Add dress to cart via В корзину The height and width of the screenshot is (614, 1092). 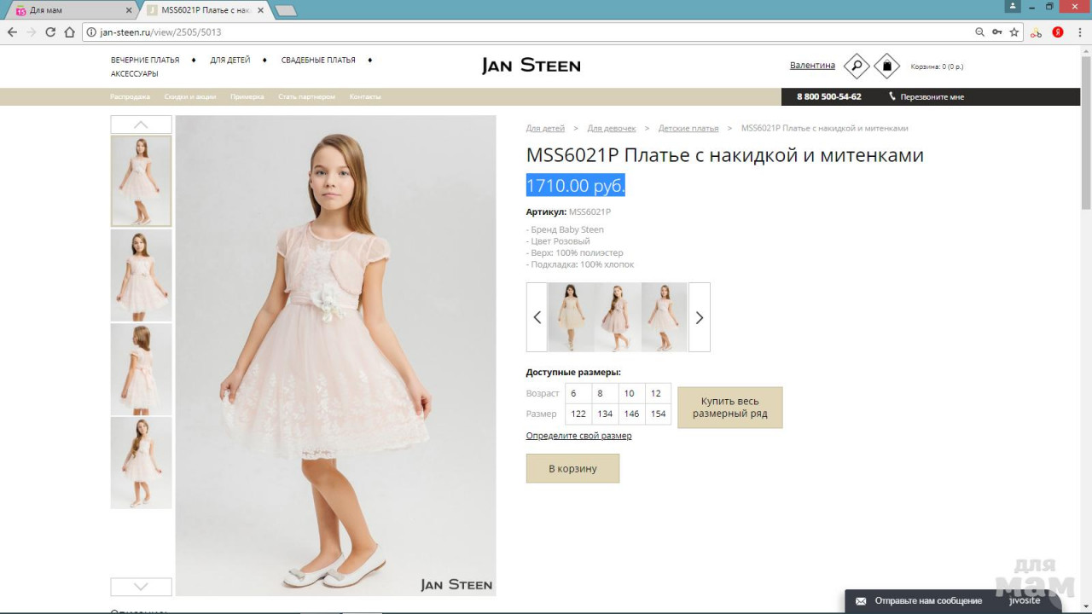pos(572,468)
